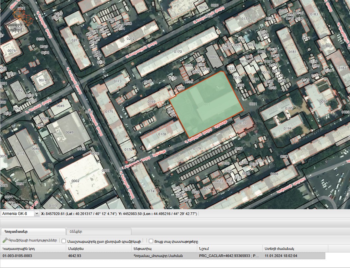The image size is (350, 268).
Task: Select building parcel 0176 on the map
Action: point(128,149)
